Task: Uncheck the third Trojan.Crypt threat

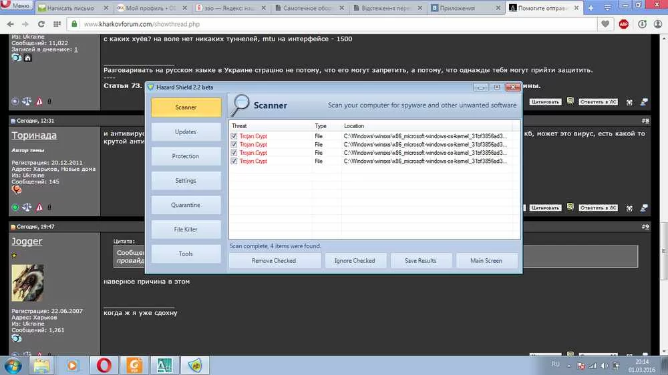Action: point(234,152)
